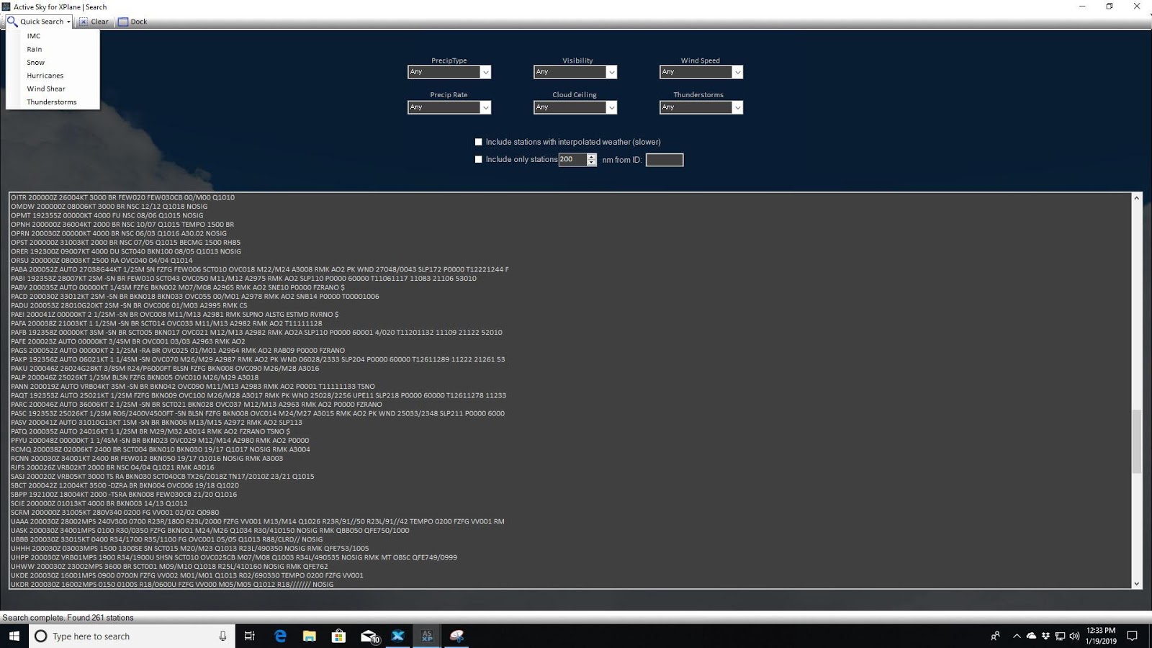
Task: Open the Quick Search dropdown menu
Action: pos(40,22)
